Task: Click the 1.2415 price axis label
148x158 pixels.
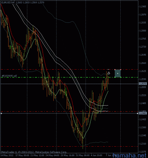Action: click(x=143, y=119)
